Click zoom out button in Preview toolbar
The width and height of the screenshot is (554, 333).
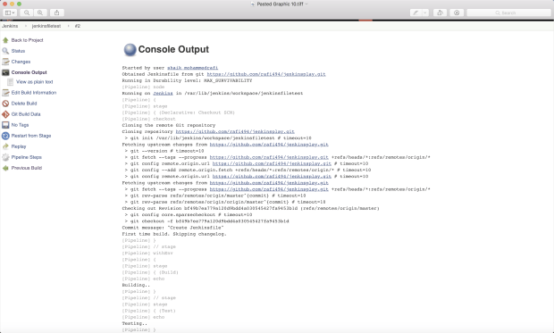[x=27, y=12]
